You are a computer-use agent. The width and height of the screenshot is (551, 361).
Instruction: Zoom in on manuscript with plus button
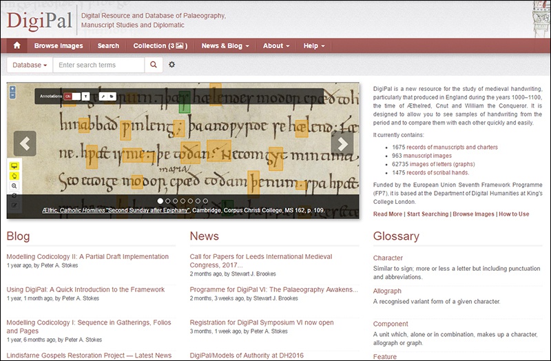point(12,90)
